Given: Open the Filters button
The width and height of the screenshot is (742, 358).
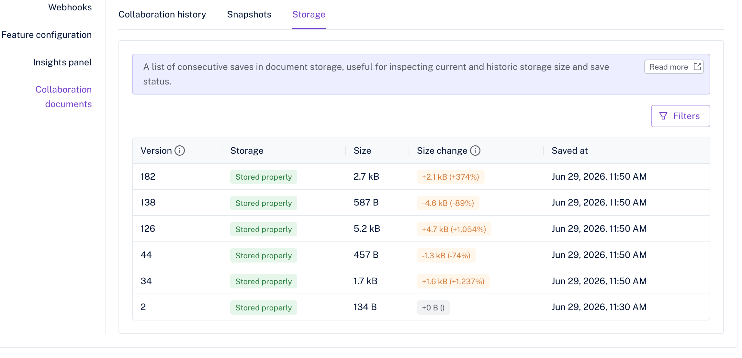Looking at the screenshot, I should tap(680, 116).
